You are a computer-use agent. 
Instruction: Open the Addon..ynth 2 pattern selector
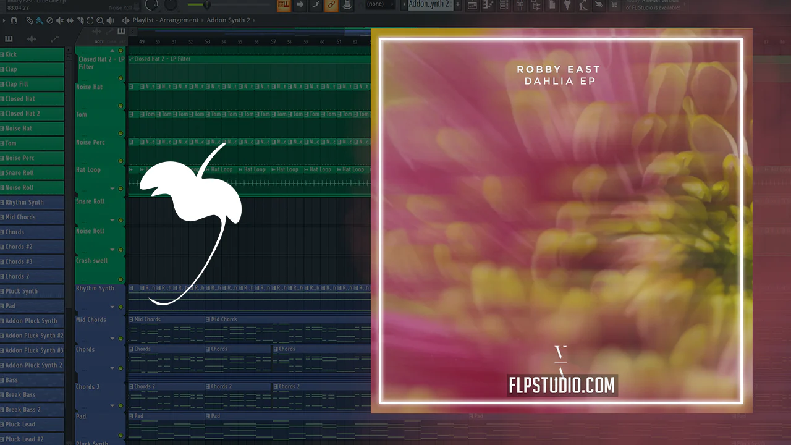coord(429,4)
